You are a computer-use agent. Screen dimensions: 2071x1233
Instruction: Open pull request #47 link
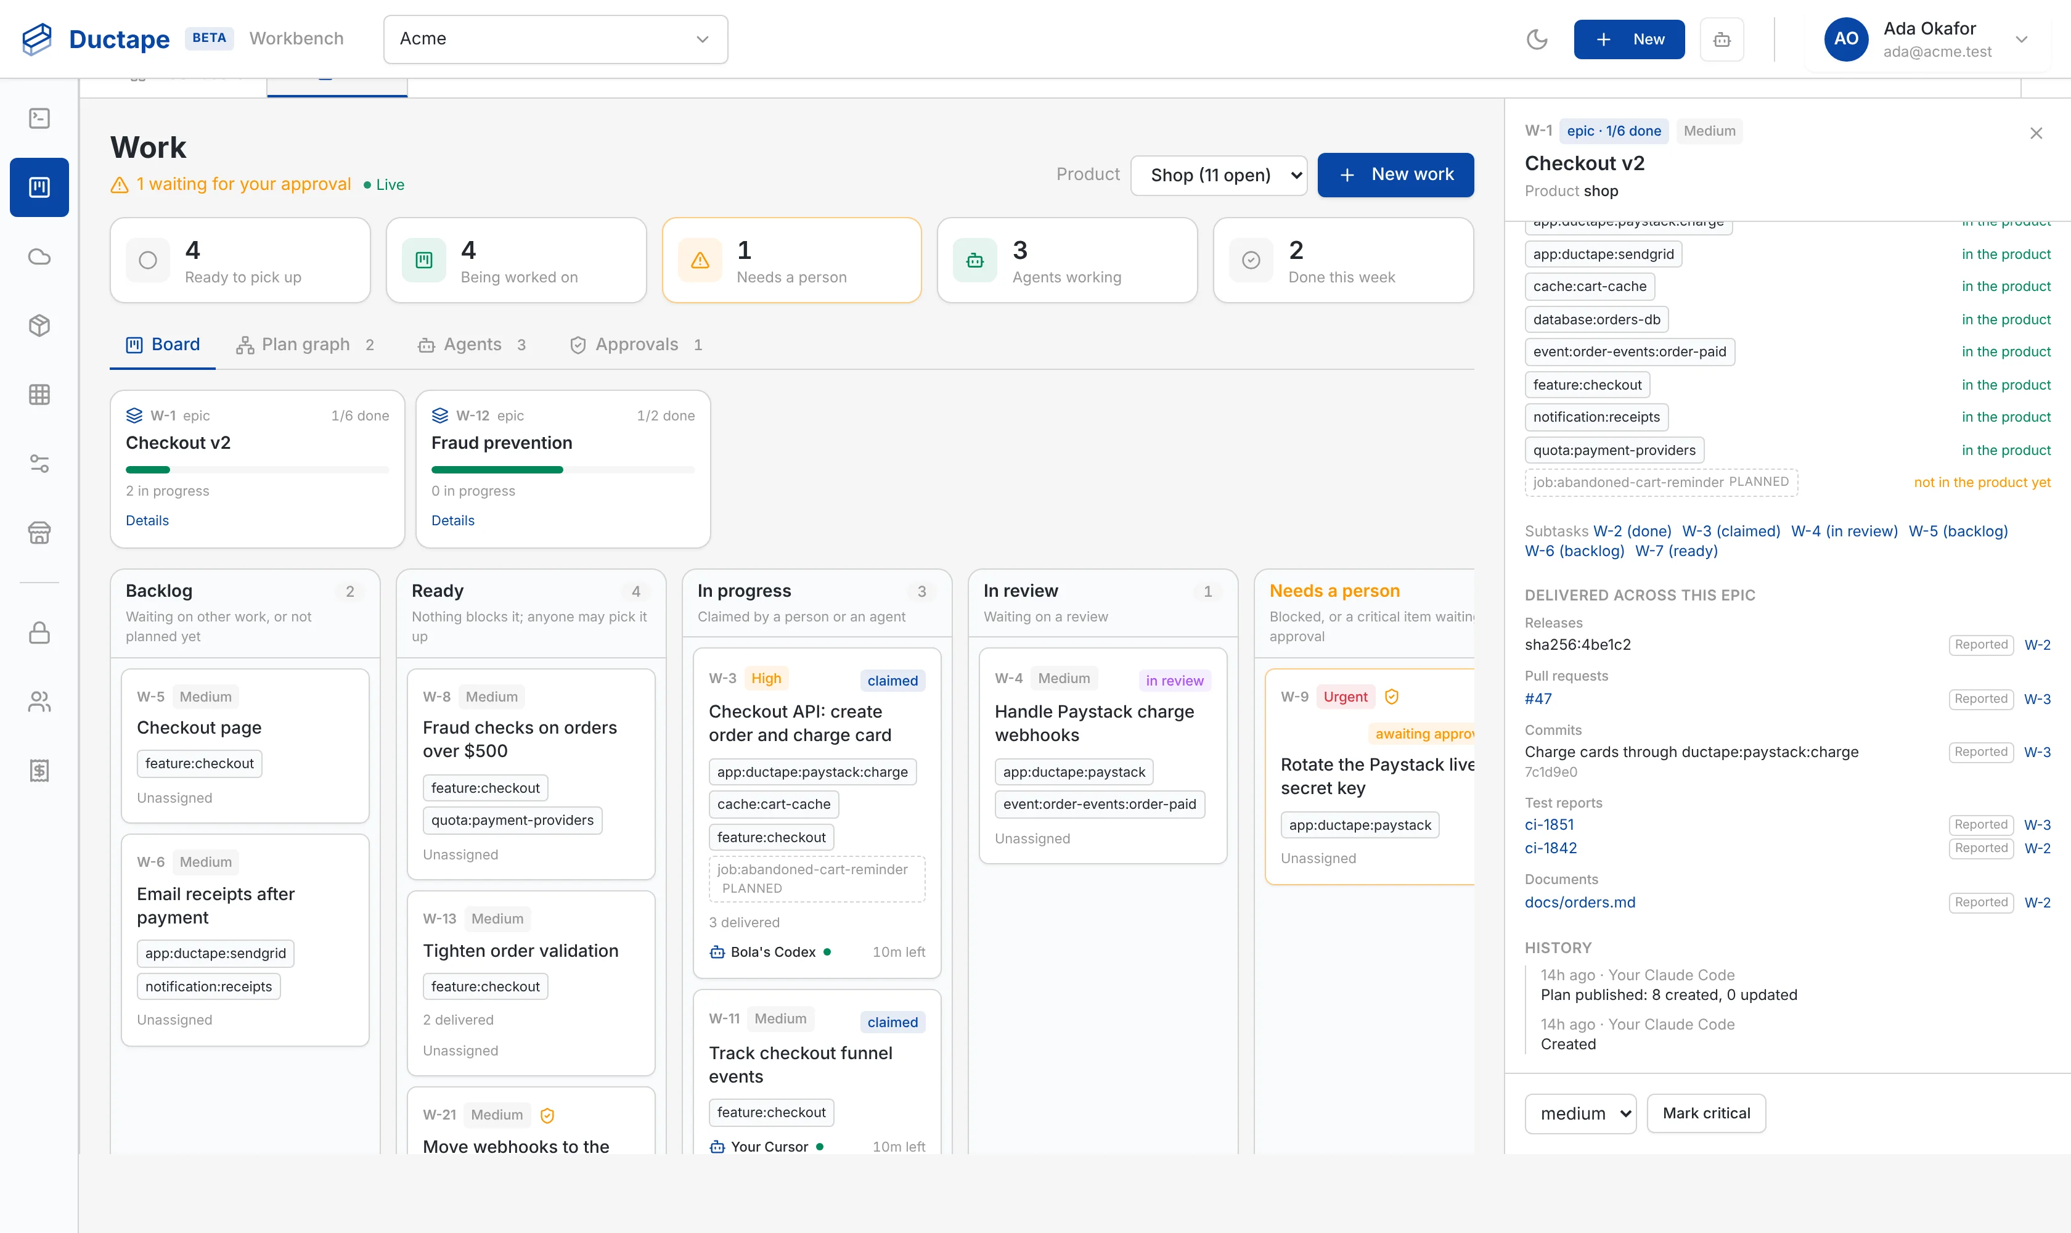coord(1538,698)
